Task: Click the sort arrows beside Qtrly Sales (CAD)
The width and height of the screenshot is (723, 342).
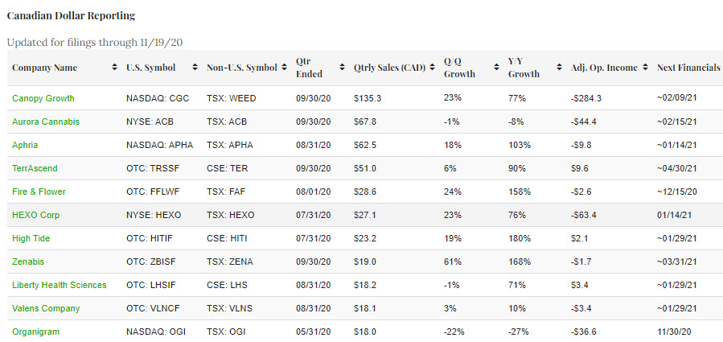Action: pyautogui.click(x=432, y=68)
